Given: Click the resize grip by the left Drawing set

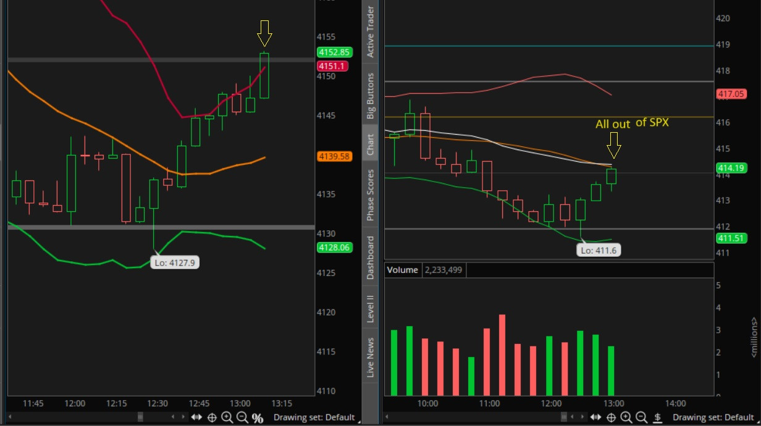Looking at the screenshot, I should [359, 422].
